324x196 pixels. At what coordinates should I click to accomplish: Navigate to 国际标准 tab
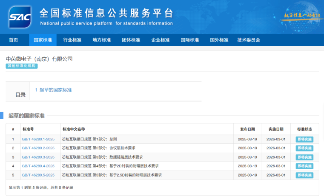(x=190, y=40)
